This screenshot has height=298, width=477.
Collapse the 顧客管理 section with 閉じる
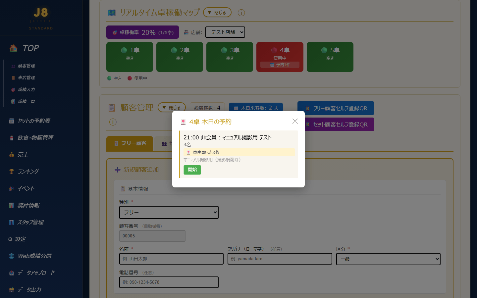(172, 108)
